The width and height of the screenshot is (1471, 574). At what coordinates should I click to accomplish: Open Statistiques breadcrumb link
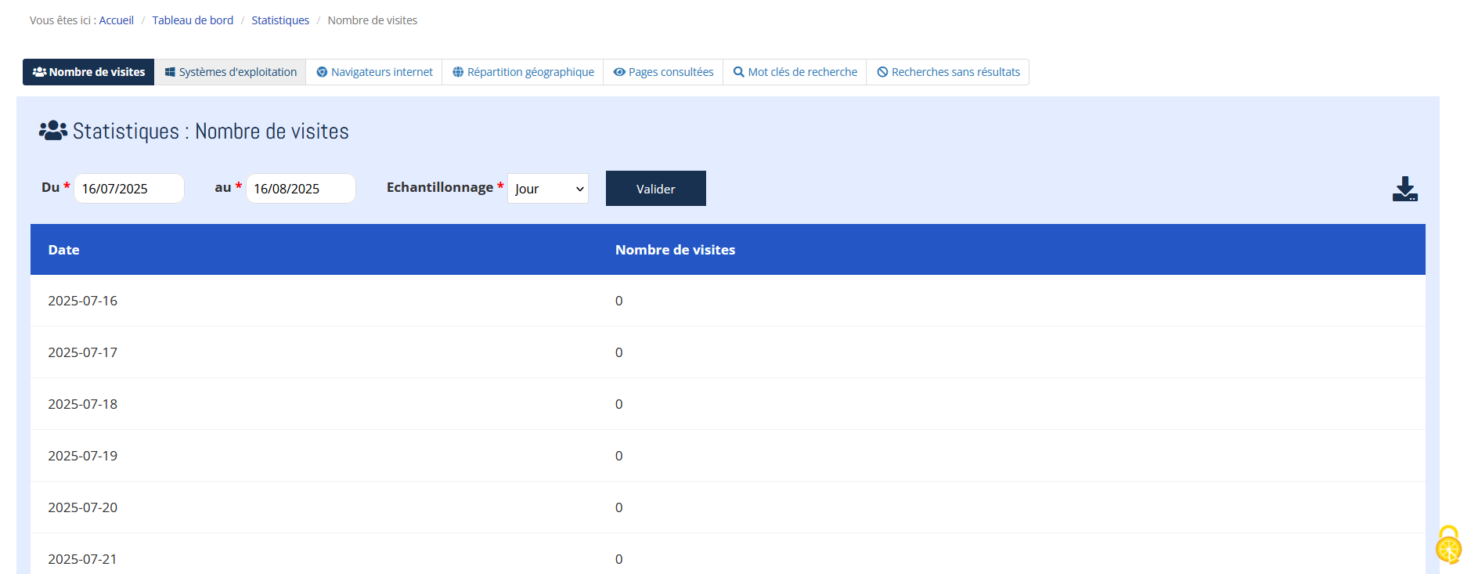click(280, 20)
